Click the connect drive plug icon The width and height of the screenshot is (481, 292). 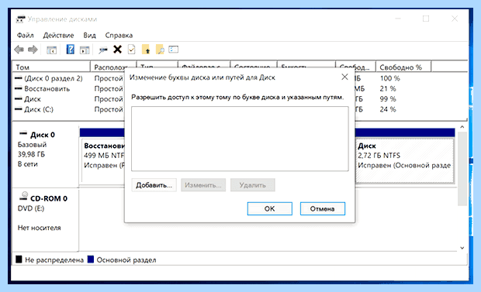click(x=102, y=50)
